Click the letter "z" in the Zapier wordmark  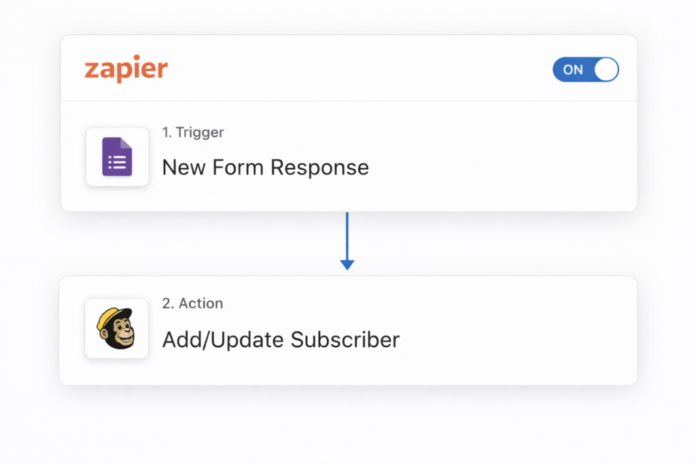[92, 70]
